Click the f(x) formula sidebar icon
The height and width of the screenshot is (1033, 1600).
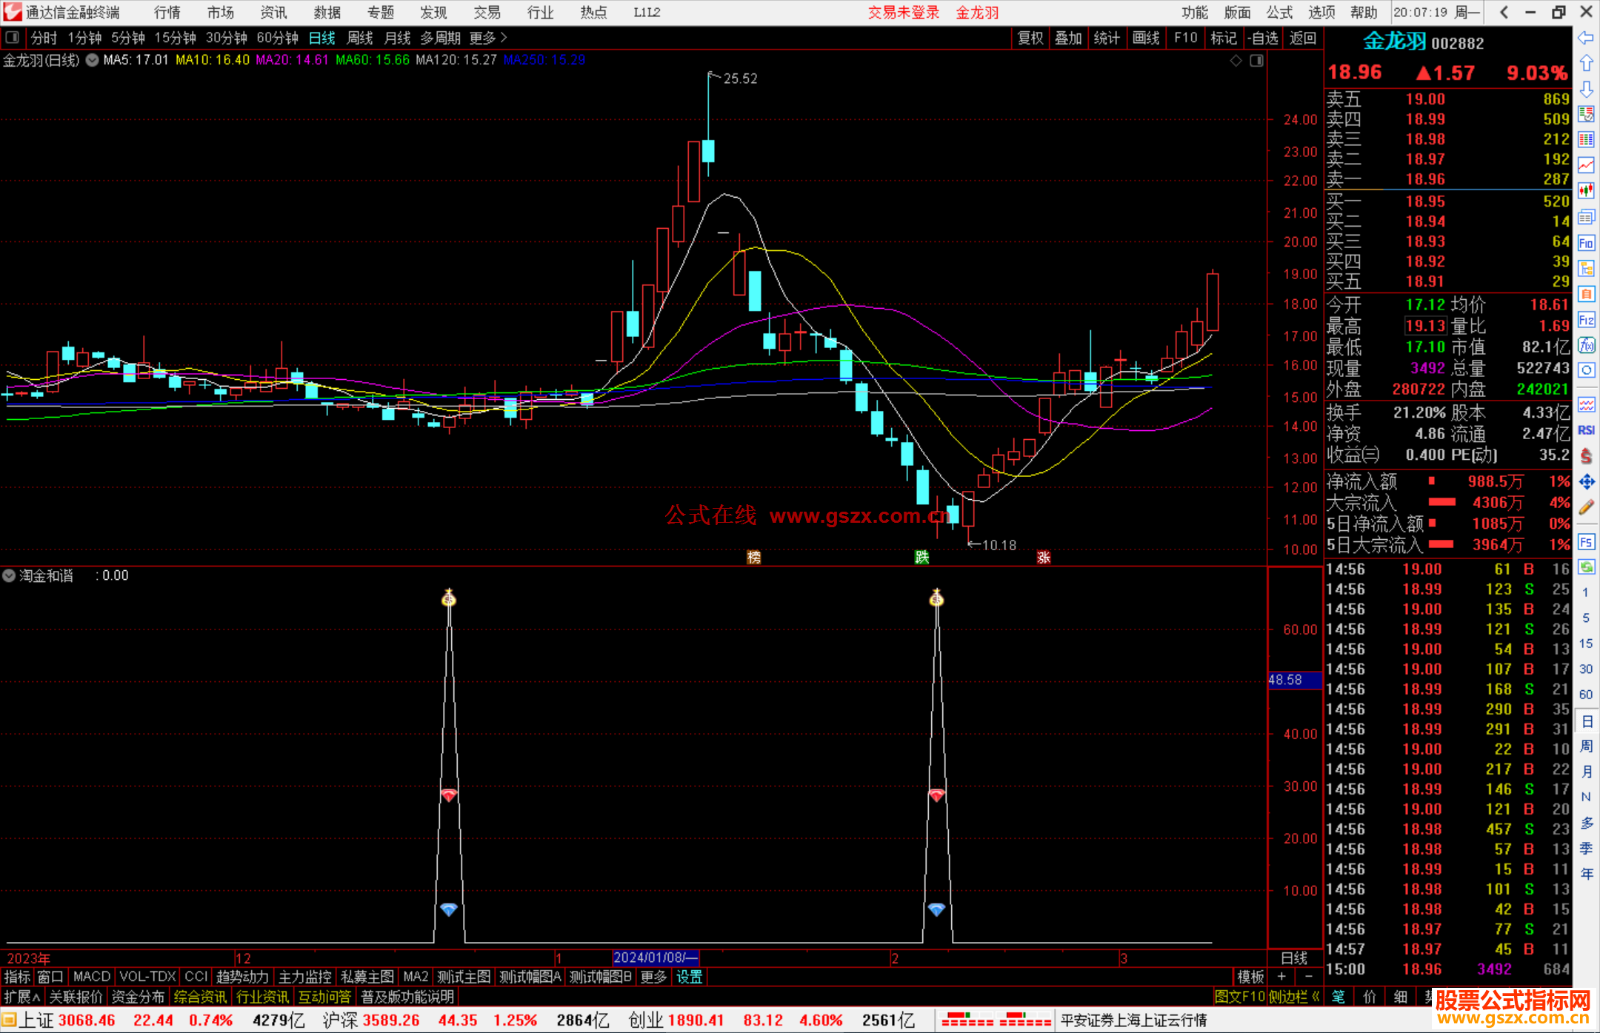[1586, 345]
